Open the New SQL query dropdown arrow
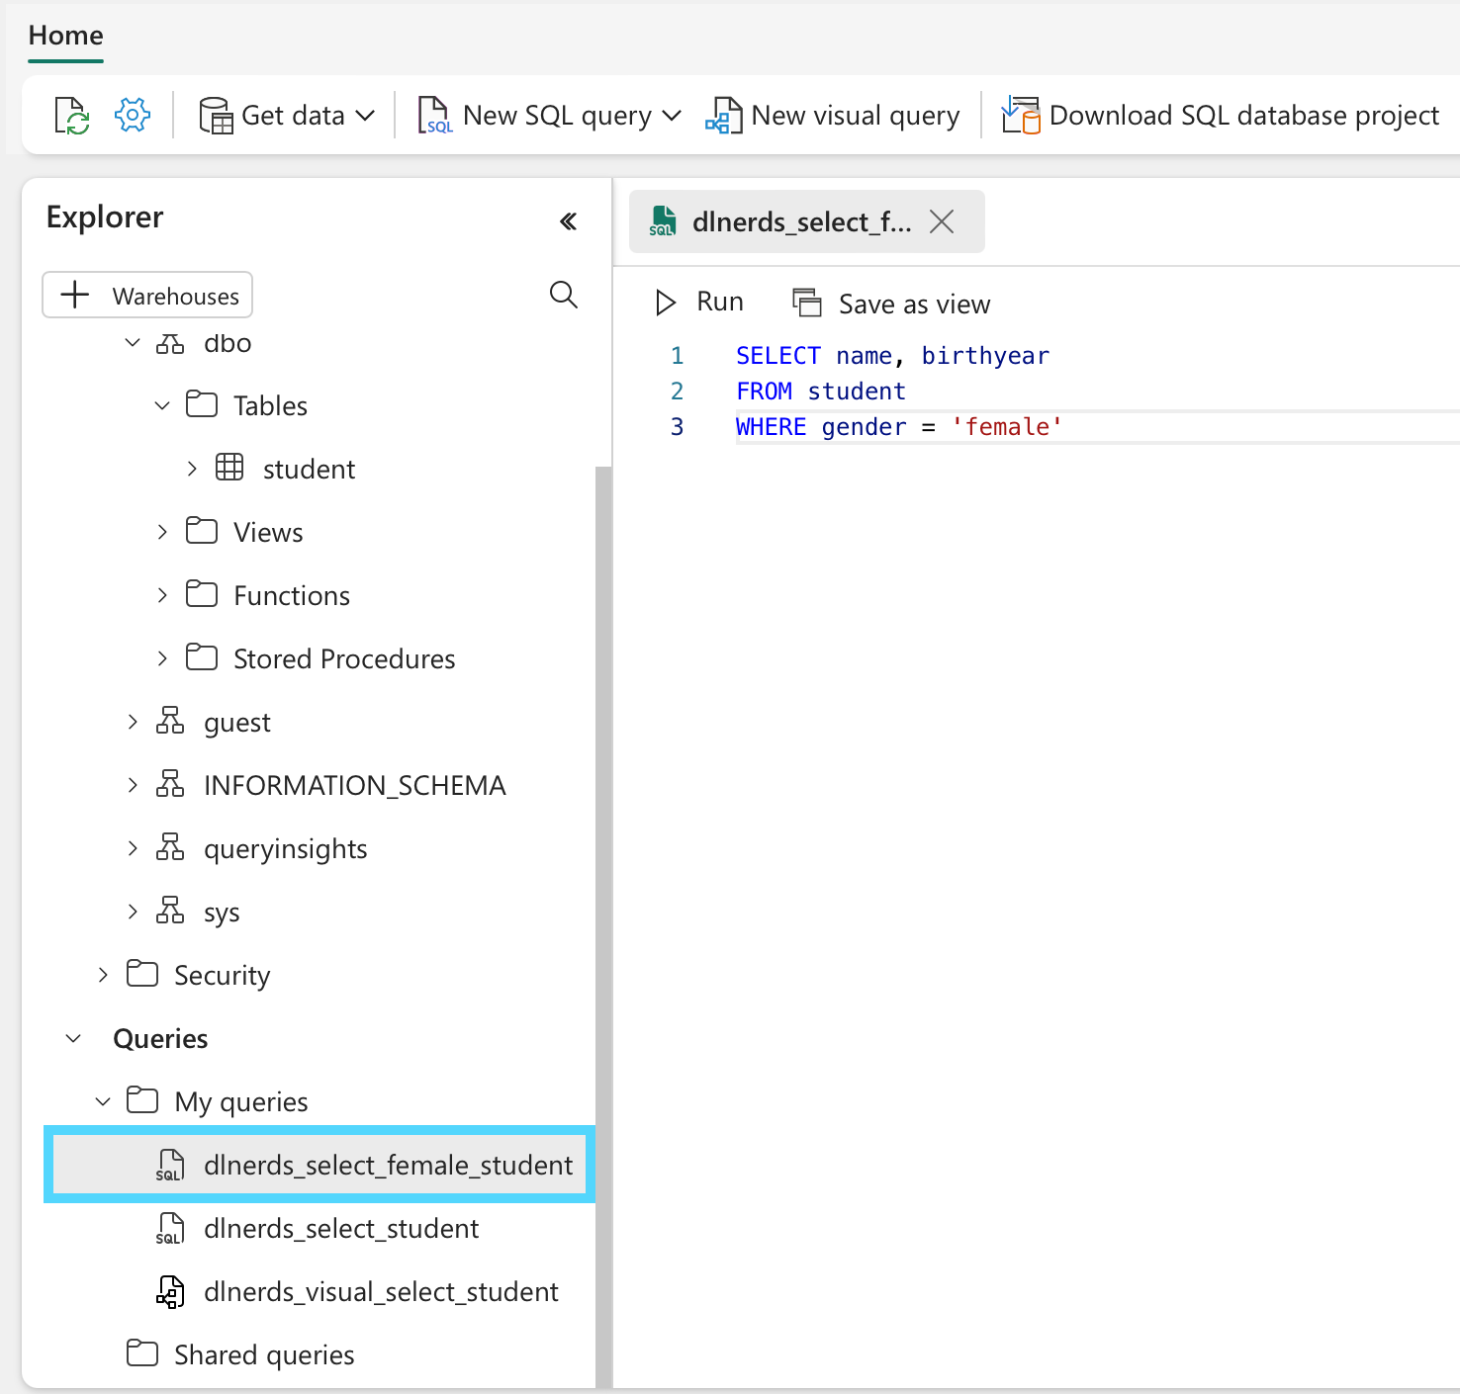1460x1394 pixels. click(672, 116)
